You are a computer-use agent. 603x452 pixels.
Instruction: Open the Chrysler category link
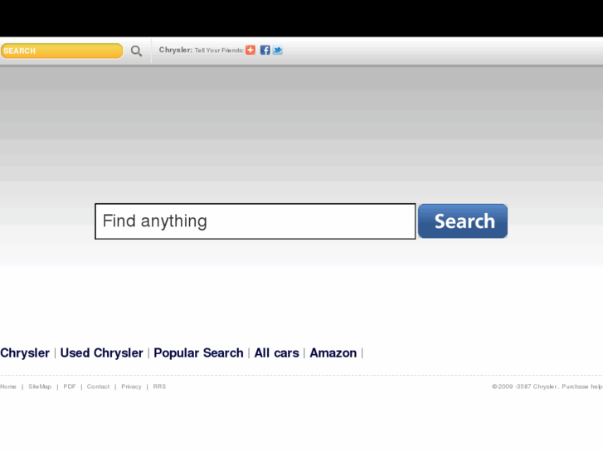(x=25, y=353)
